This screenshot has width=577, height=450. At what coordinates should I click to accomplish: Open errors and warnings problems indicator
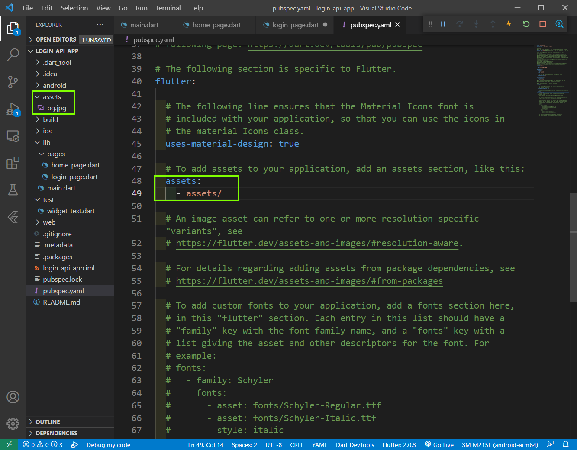(43, 445)
